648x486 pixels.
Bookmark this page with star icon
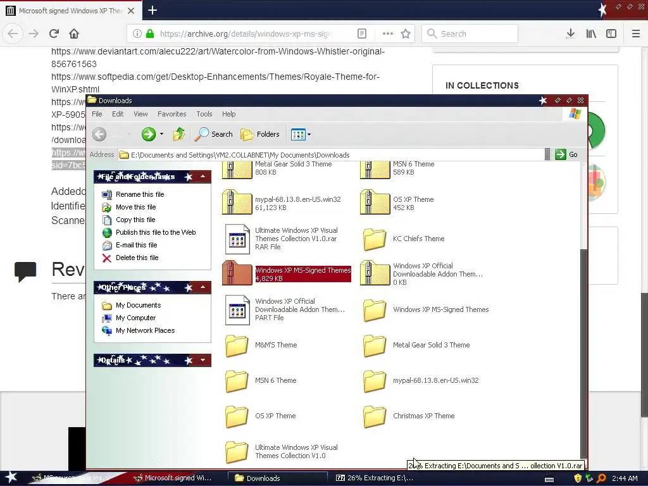(406, 34)
